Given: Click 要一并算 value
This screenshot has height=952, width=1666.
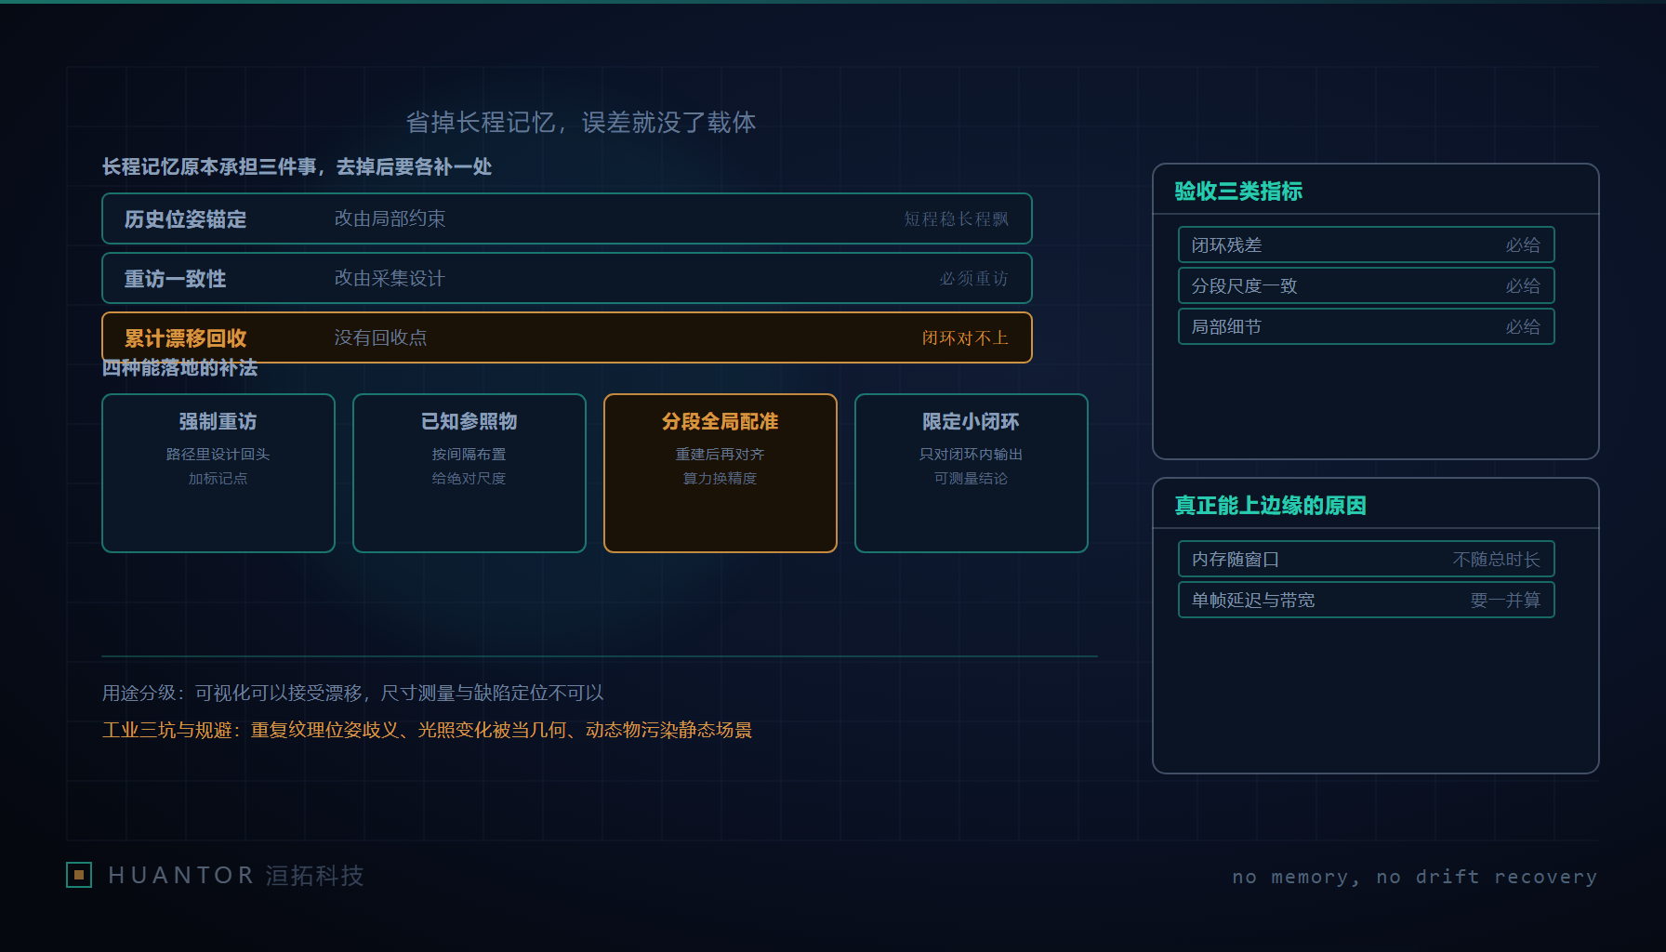Looking at the screenshot, I should [x=1505, y=600].
